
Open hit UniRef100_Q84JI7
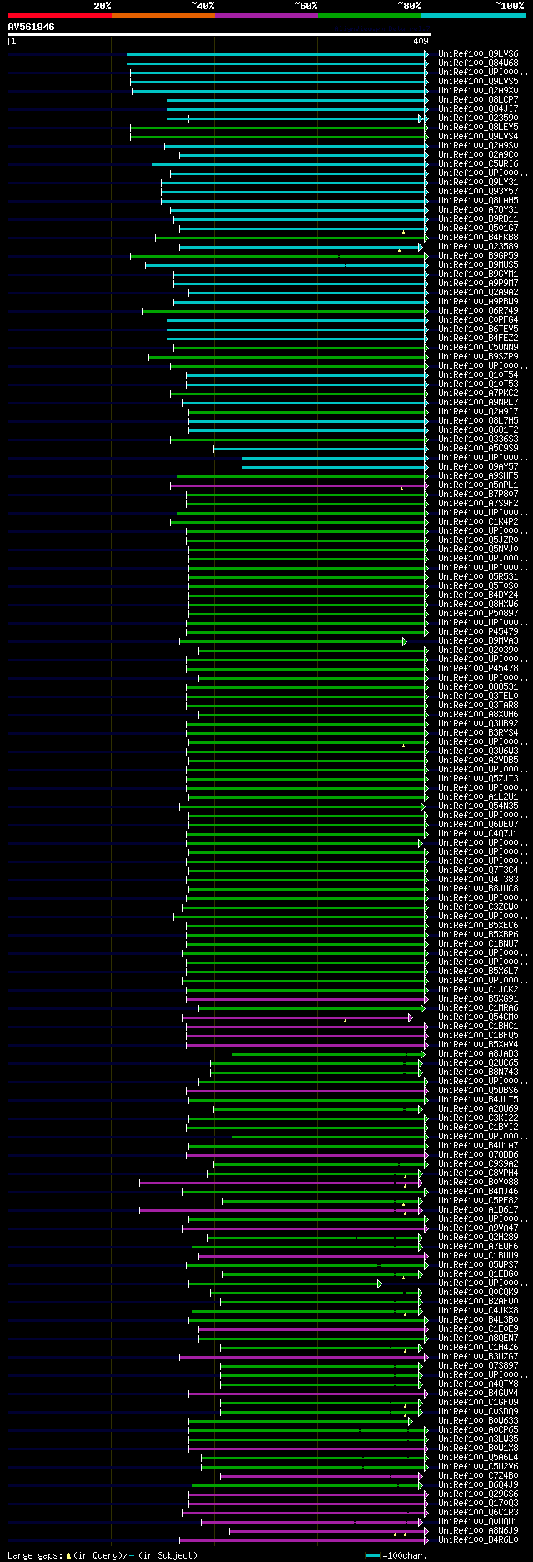(478, 109)
